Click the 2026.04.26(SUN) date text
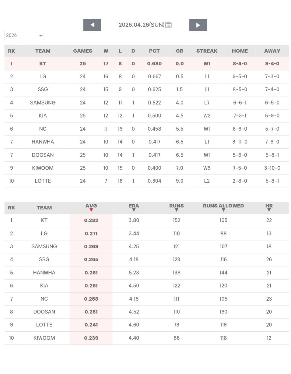291x374 pixels. pos(141,25)
